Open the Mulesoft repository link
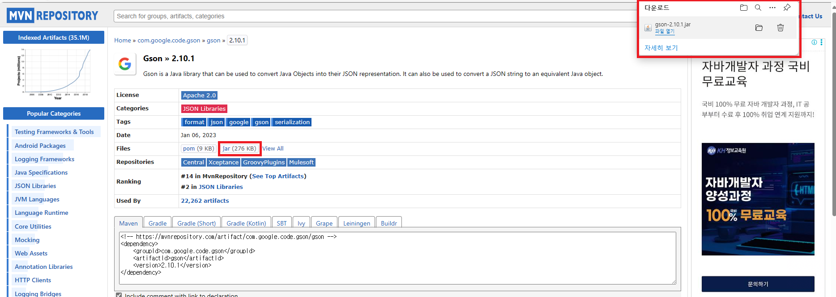The height and width of the screenshot is (297, 836). point(301,162)
